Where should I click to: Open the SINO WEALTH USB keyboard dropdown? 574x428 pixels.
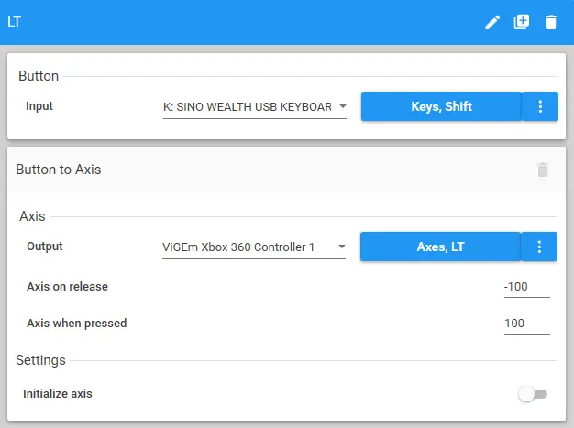click(x=254, y=107)
